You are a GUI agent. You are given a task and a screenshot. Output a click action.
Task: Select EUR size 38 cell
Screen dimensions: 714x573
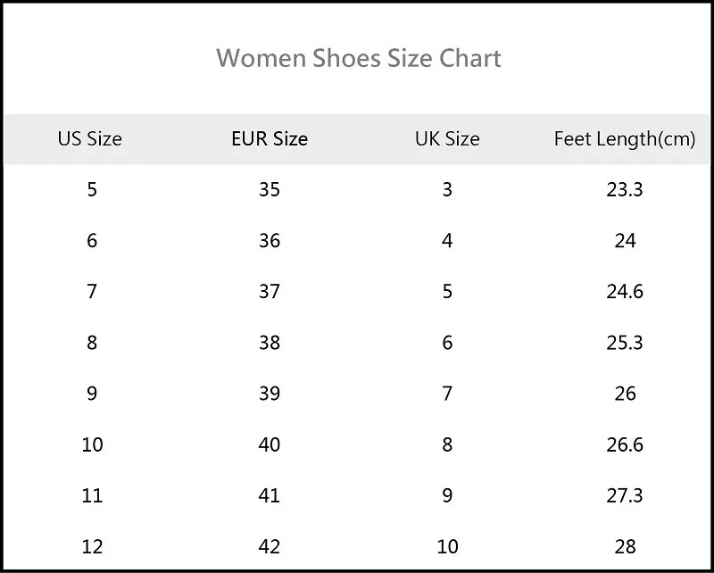[270, 343]
